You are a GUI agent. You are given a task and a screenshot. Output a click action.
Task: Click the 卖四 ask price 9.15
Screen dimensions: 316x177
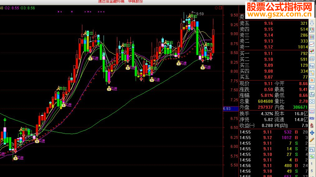[x=269, y=29]
